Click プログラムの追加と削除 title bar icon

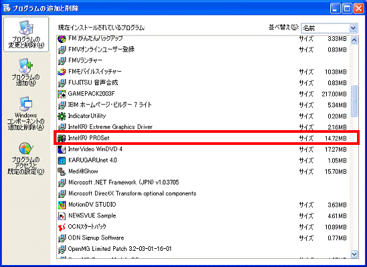coord(7,8)
